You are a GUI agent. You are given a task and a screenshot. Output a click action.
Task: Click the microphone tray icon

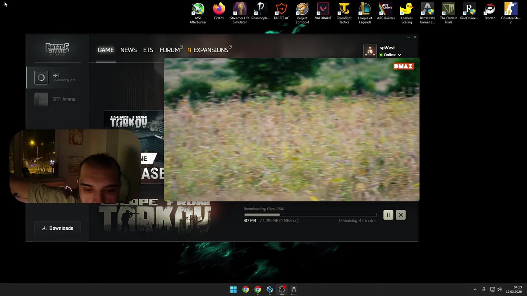[x=484, y=289]
